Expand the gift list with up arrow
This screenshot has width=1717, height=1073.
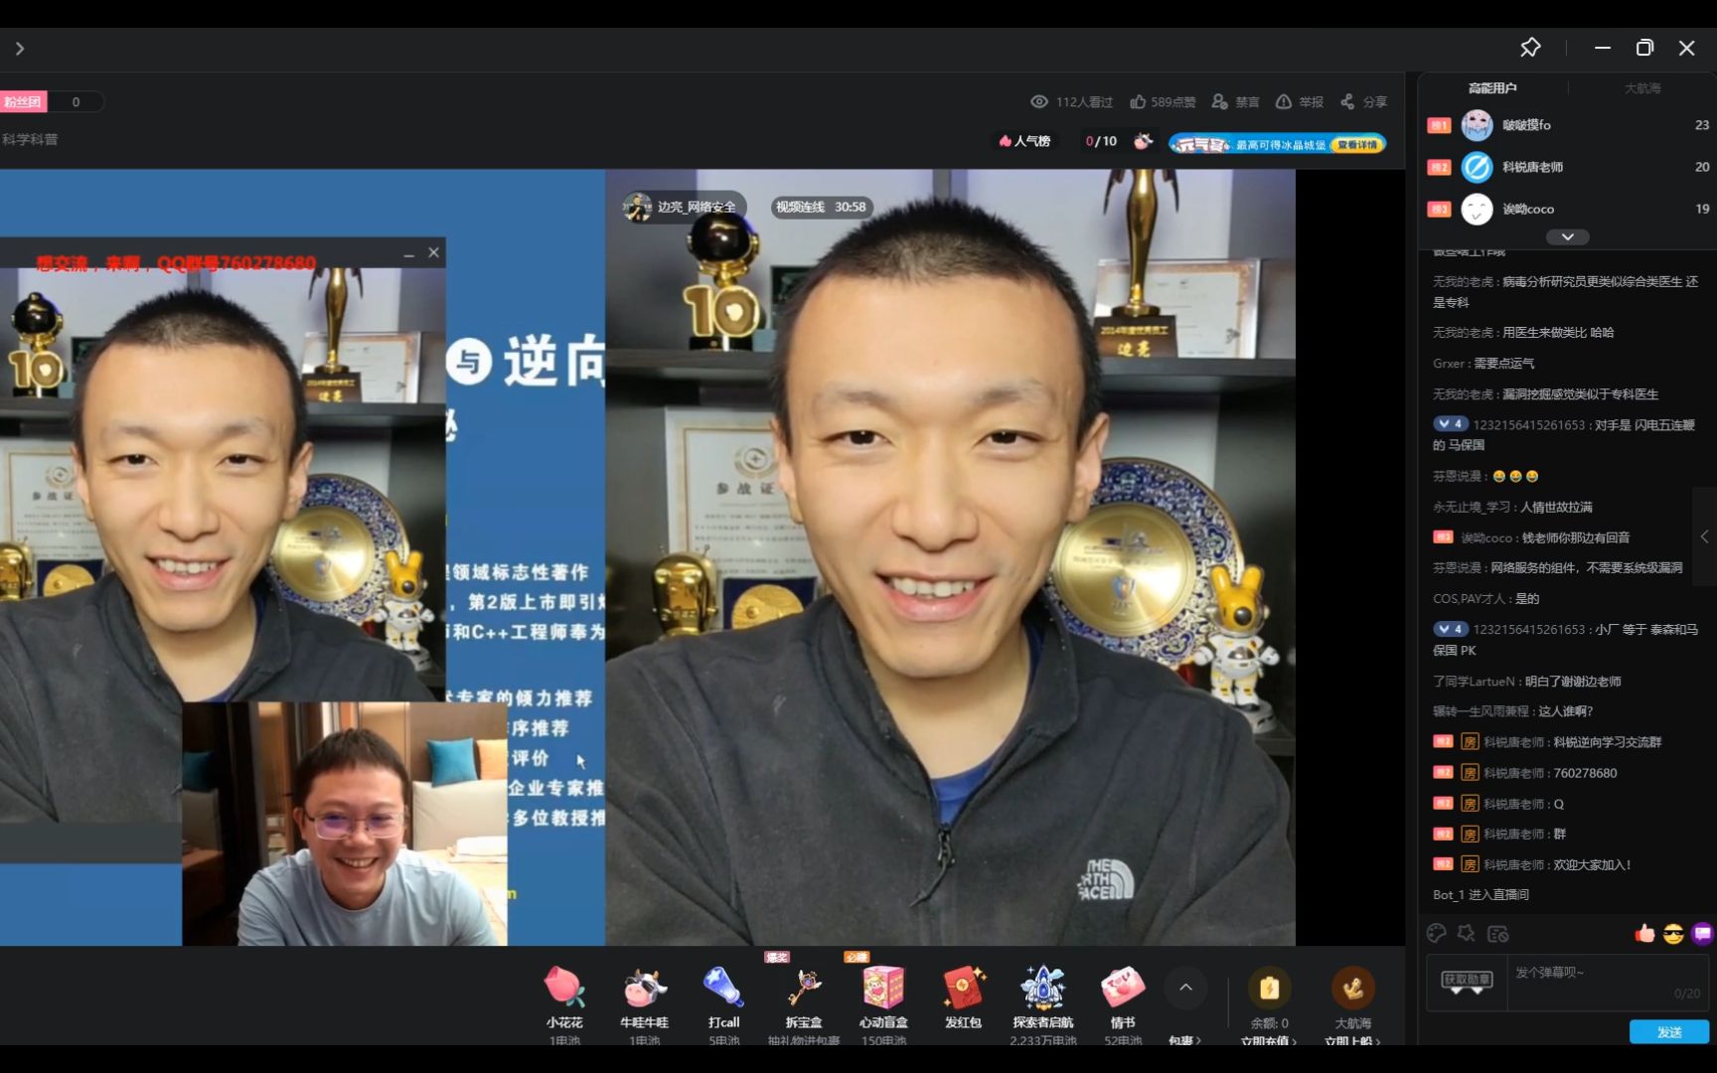point(1185,988)
